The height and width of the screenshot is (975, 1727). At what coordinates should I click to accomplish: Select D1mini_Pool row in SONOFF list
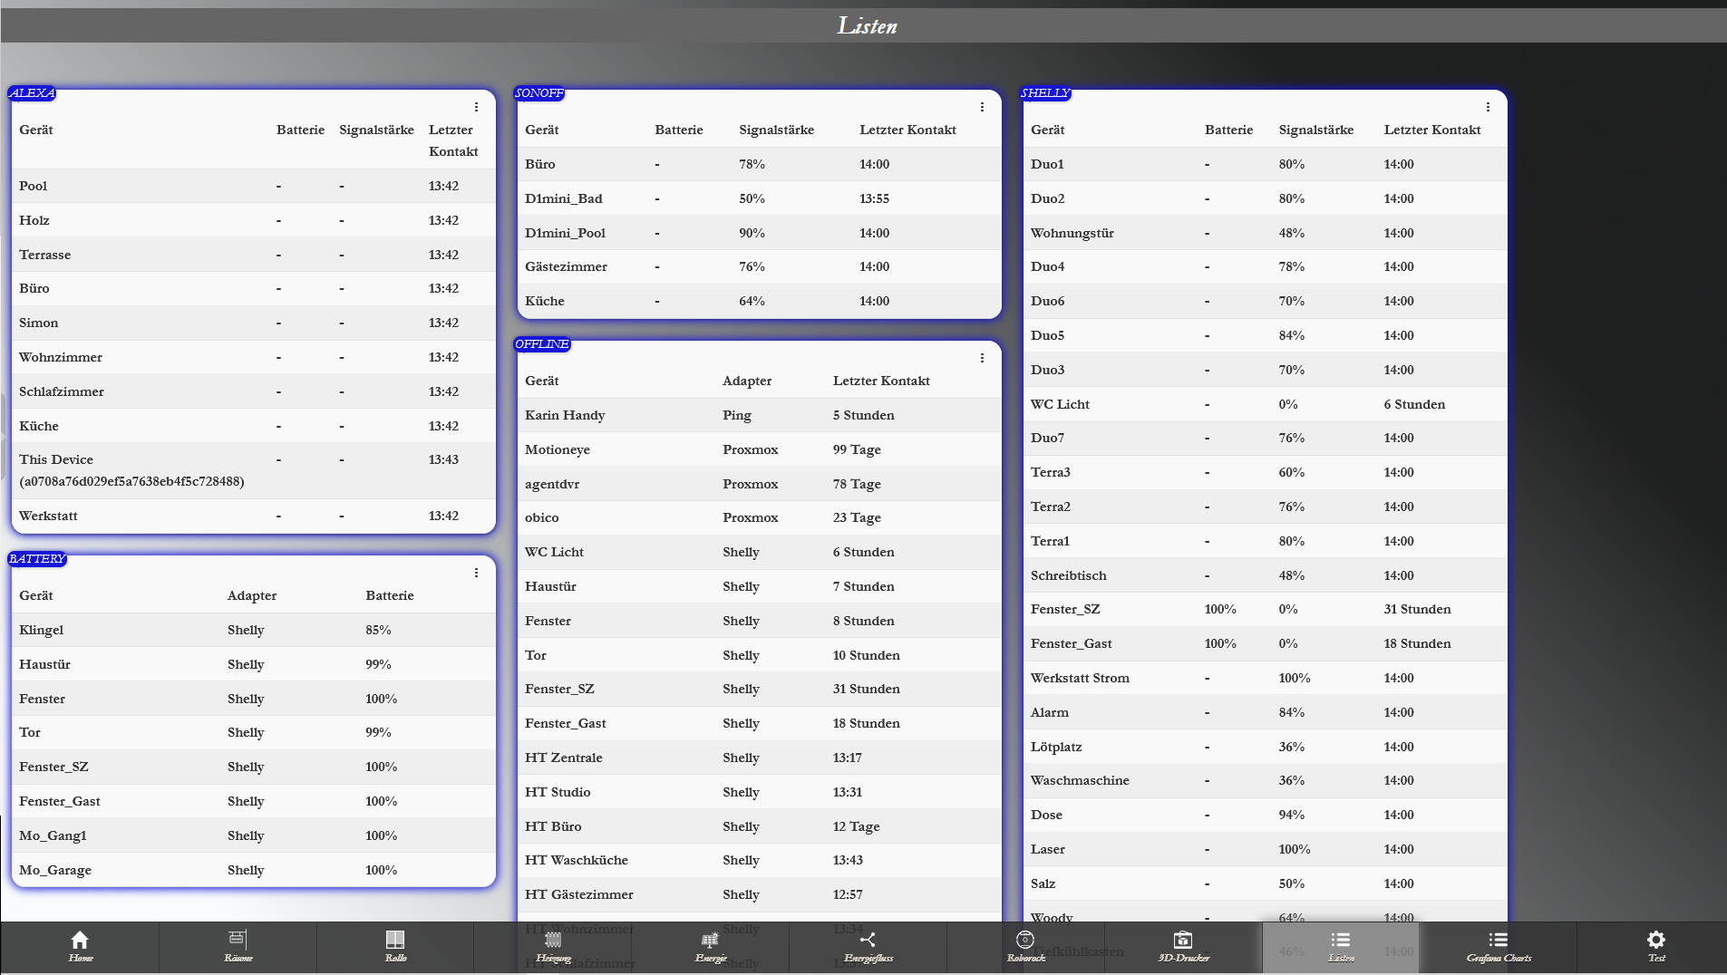759,233
